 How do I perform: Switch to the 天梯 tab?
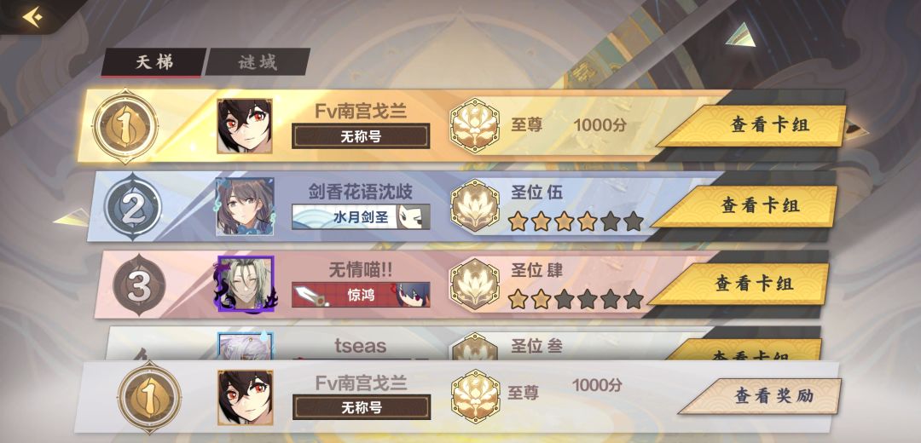(x=153, y=62)
